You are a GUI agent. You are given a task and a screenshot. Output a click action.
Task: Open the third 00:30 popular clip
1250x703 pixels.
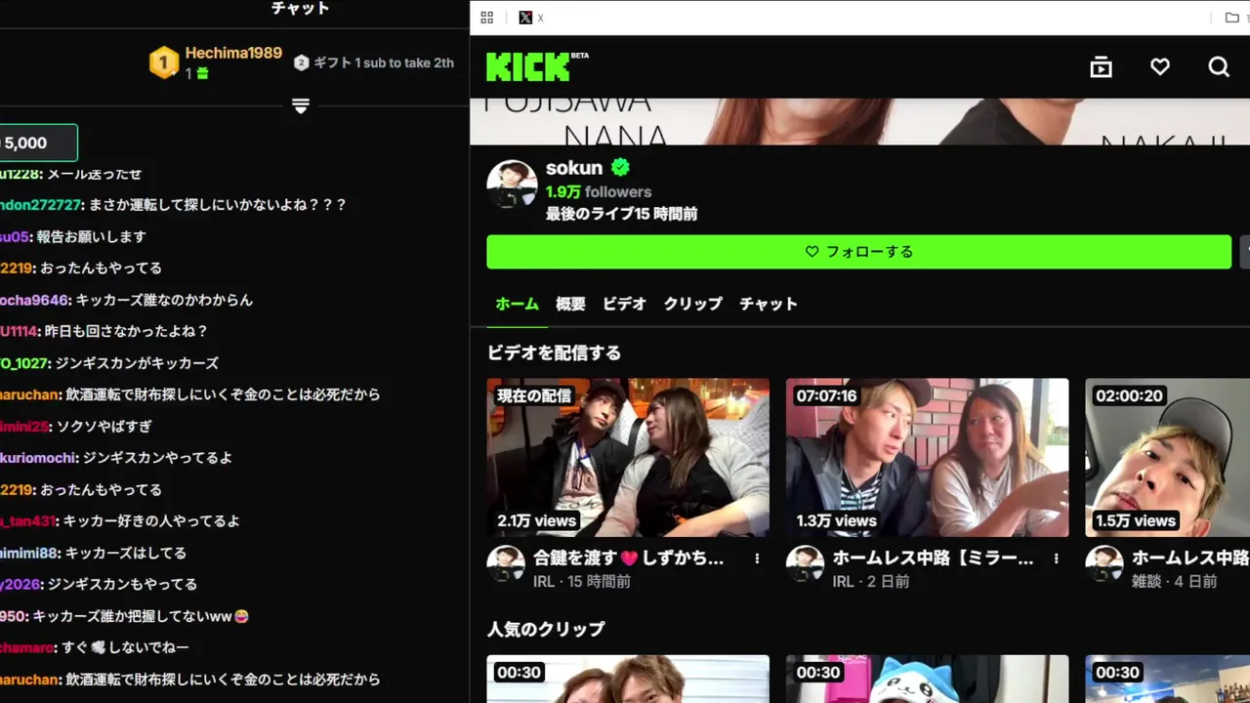[x=1167, y=680]
